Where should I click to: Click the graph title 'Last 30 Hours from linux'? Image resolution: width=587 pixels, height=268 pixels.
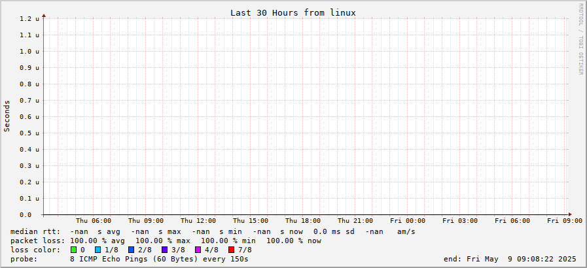(293, 12)
